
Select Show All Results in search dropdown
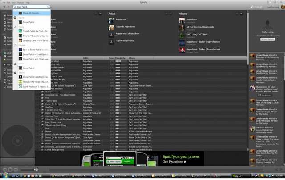(x=32, y=13)
